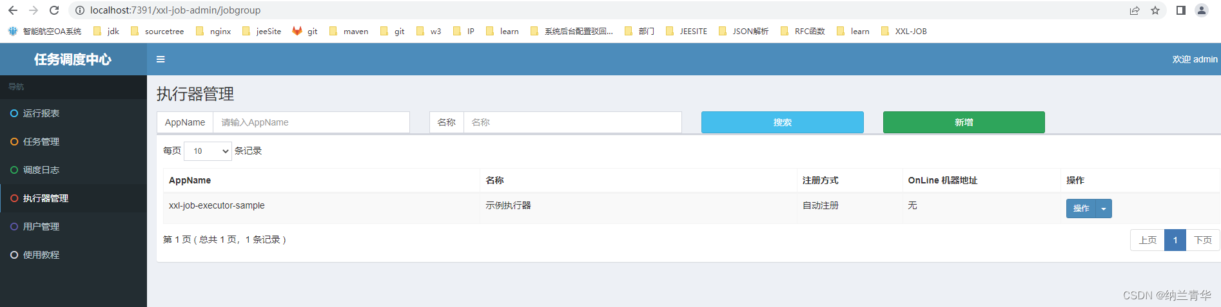
Task: Click the address bar URL localhost:7391
Action: pos(175,10)
